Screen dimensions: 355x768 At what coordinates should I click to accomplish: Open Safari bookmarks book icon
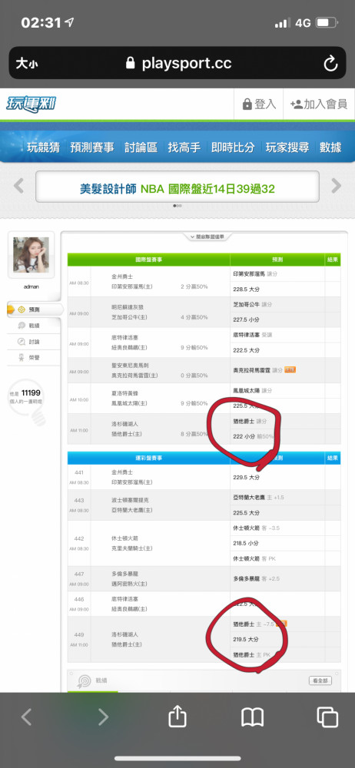tap(253, 717)
